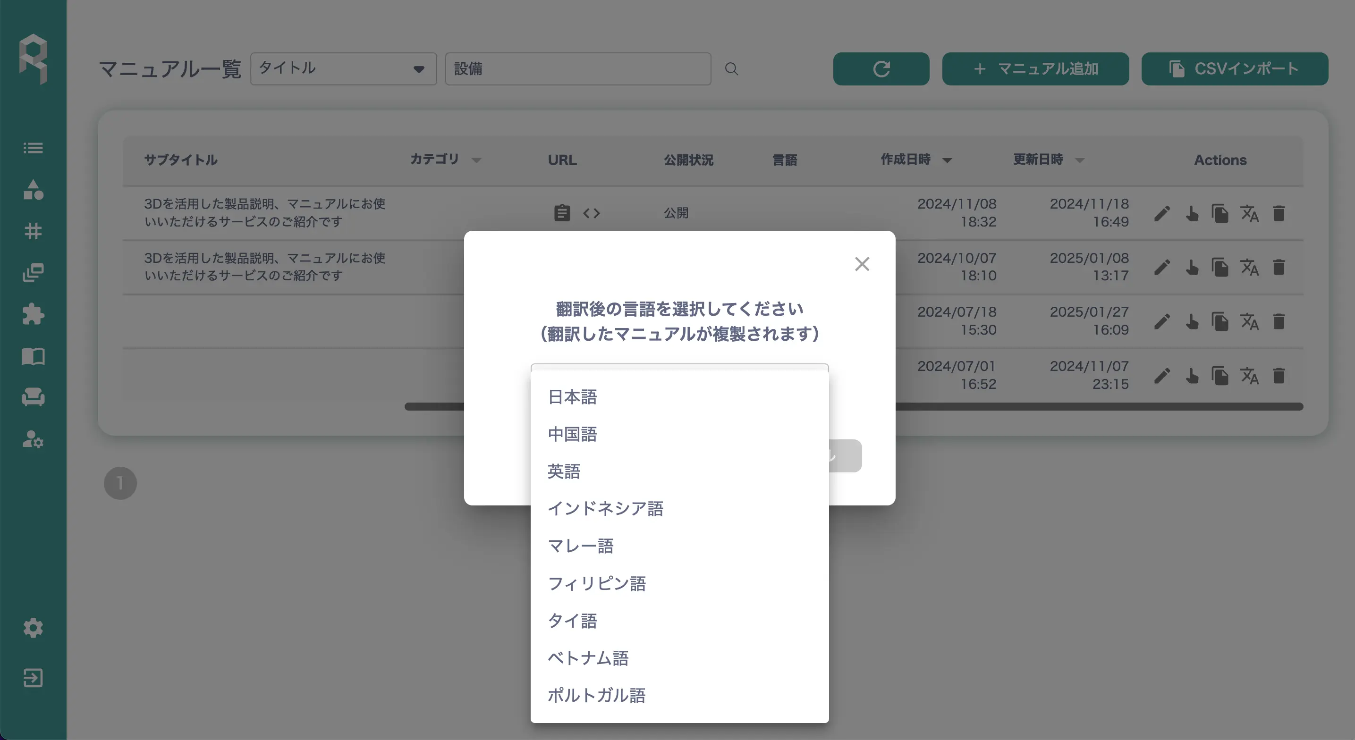Click the logout icon in sidebar
Viewport: 1355px width, 740px height.
coord(33,678)
